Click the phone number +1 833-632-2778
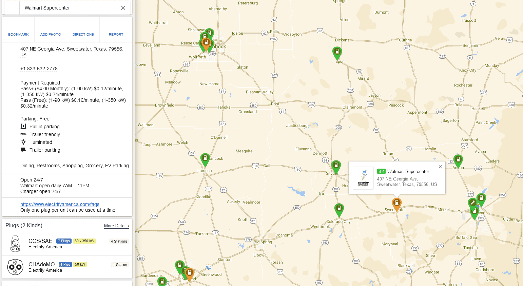This screenshot has height=286, width=523. click(39, 69)
